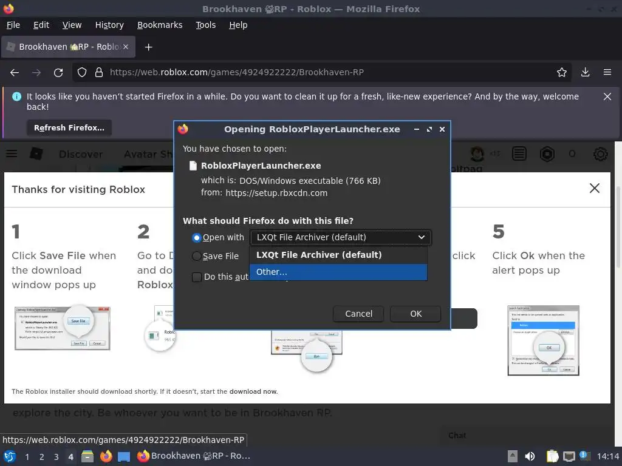This screenshot has width=622, height=466.
Task: Check the Do this automatically checkbox
Action: click(196, 277)
